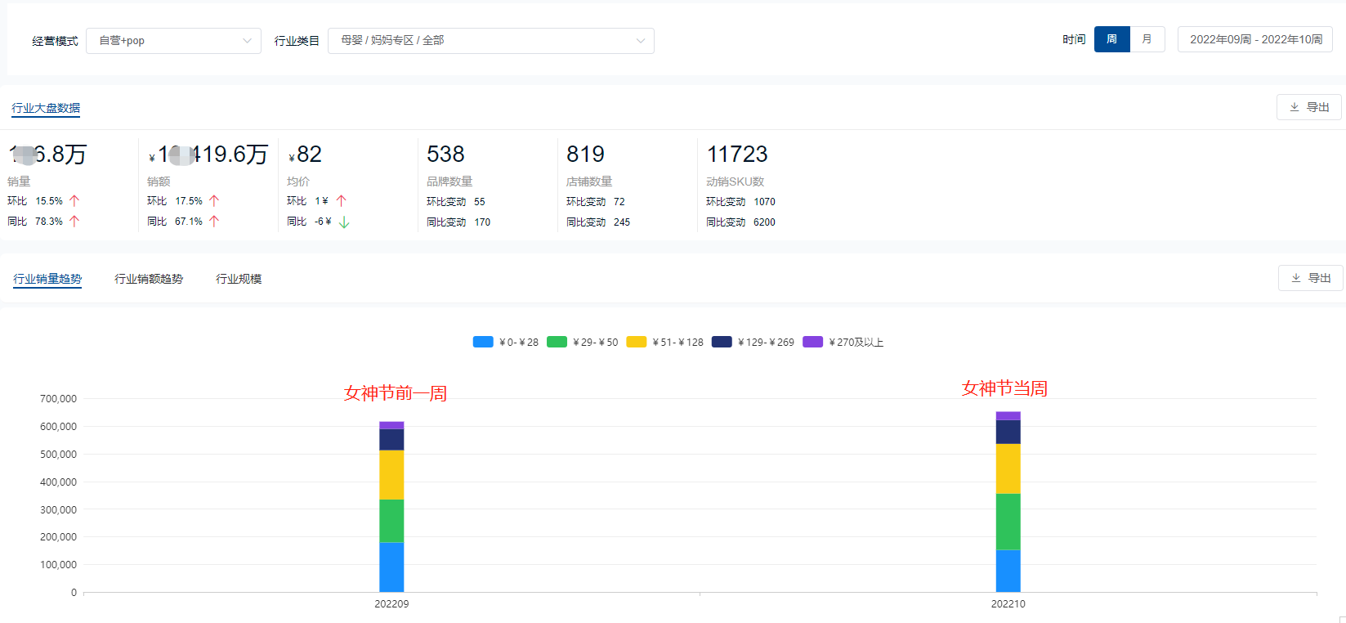Click the 538 品牌数量 value

pyautogui.click(x=445, y=154)
